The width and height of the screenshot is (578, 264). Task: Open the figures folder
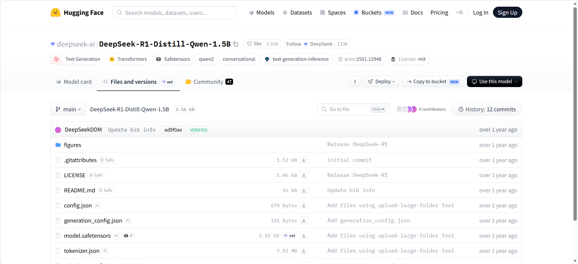[x=73, y=145]
